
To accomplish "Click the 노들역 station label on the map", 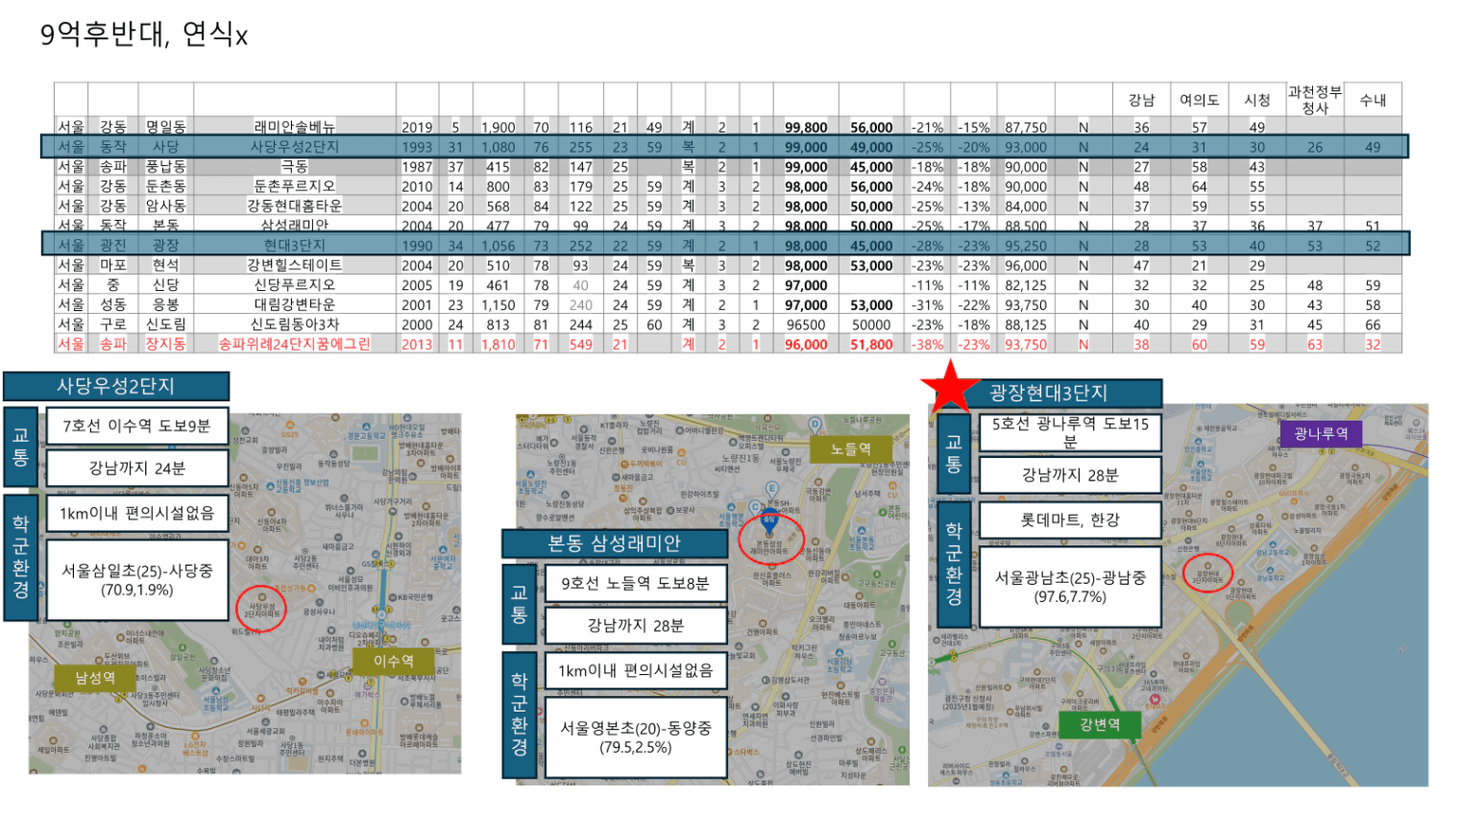I will [x=850, y=448].
